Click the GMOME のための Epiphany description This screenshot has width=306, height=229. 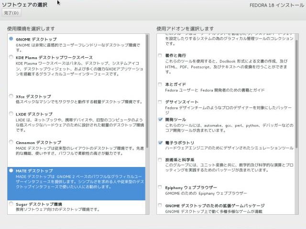click(206, 193)
